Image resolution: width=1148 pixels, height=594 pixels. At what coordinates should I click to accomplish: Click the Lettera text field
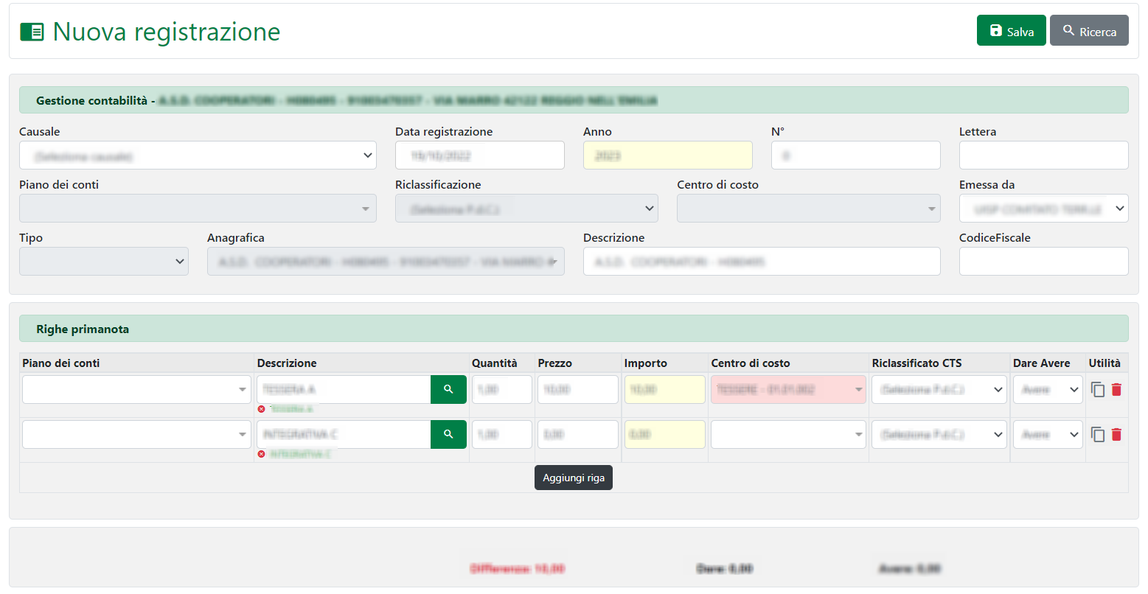click(1043, 156)
